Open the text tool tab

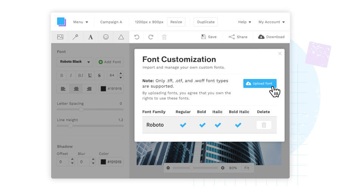click(90, 37)
